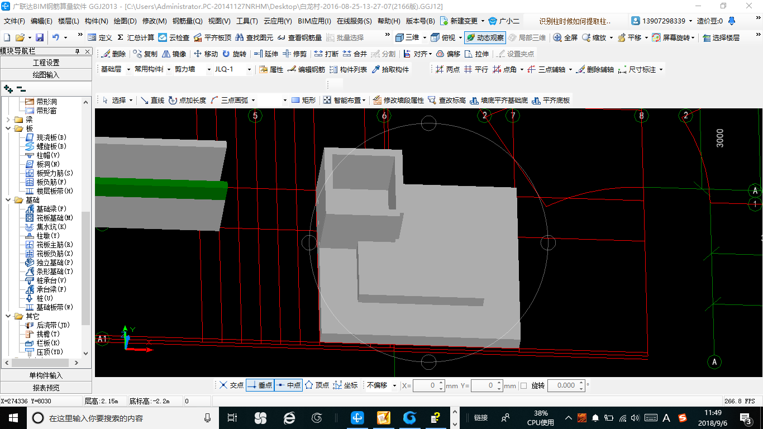Open 构件列表 component list
The image size is (763, 429).
coord(348,70)
